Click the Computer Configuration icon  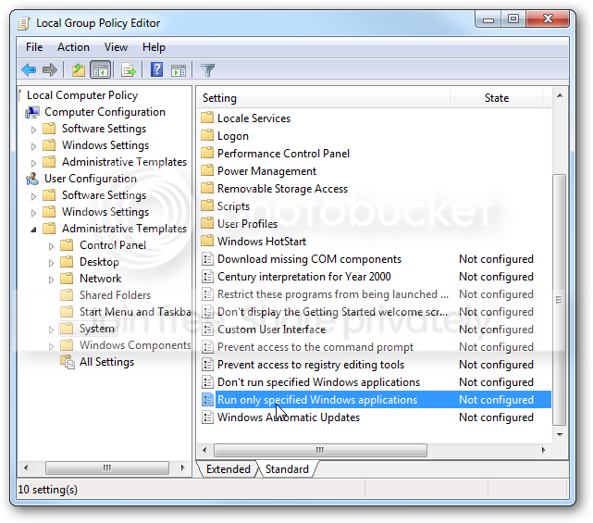(x=32, y=112)
